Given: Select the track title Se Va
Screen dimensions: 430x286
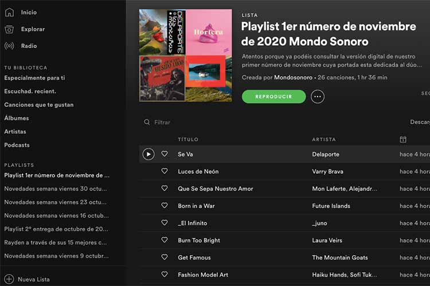Looking at the screenshot, I should tap(185, 154).
